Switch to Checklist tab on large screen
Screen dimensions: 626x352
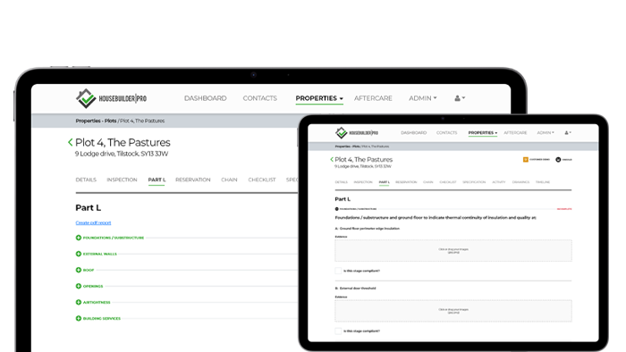(x=262, y=180)
